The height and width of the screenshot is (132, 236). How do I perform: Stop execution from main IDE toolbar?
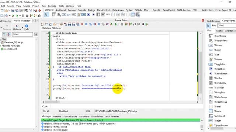click(27, 16)
